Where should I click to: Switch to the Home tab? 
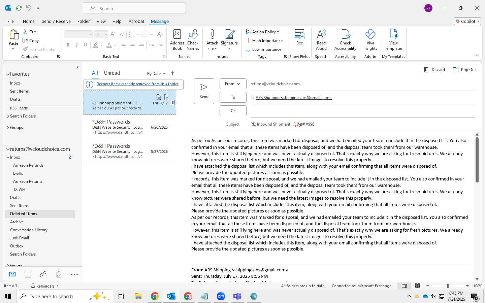[29, 21]
